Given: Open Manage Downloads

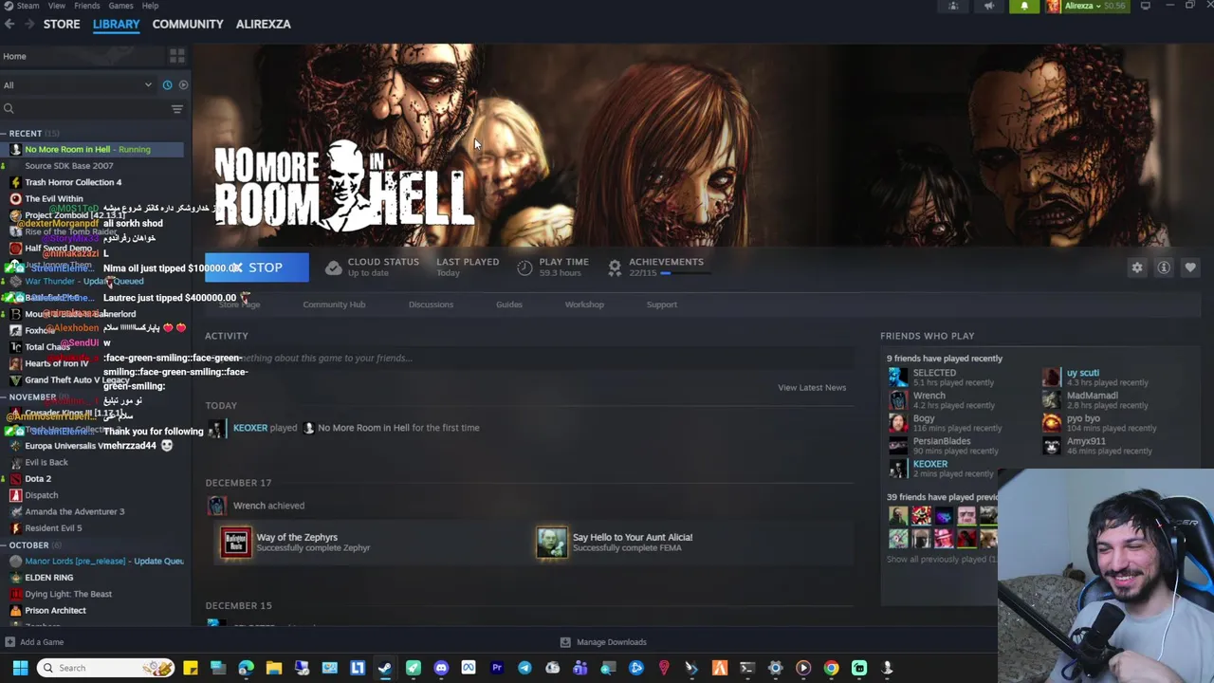Looking at the screenshot, I should pyautogui.click(x=603, y=642).
